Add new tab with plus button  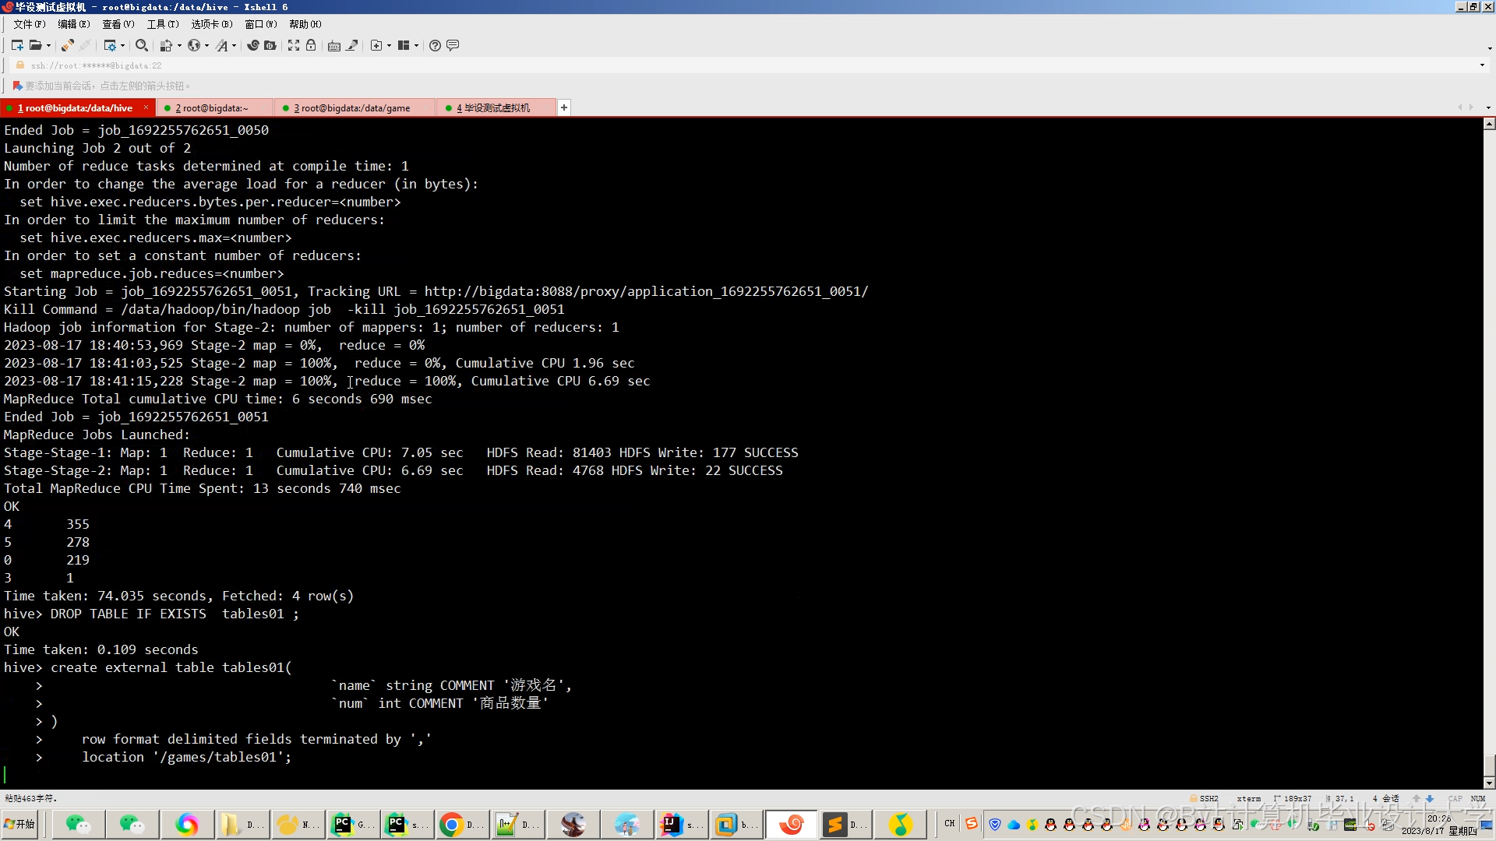(564, 107)
